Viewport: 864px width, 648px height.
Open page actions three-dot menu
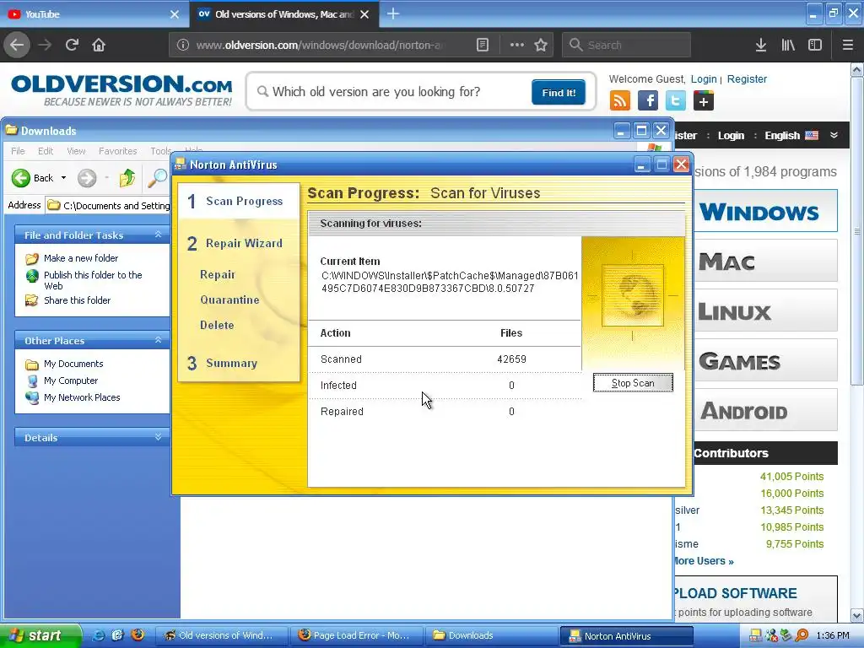pos(517,45)
